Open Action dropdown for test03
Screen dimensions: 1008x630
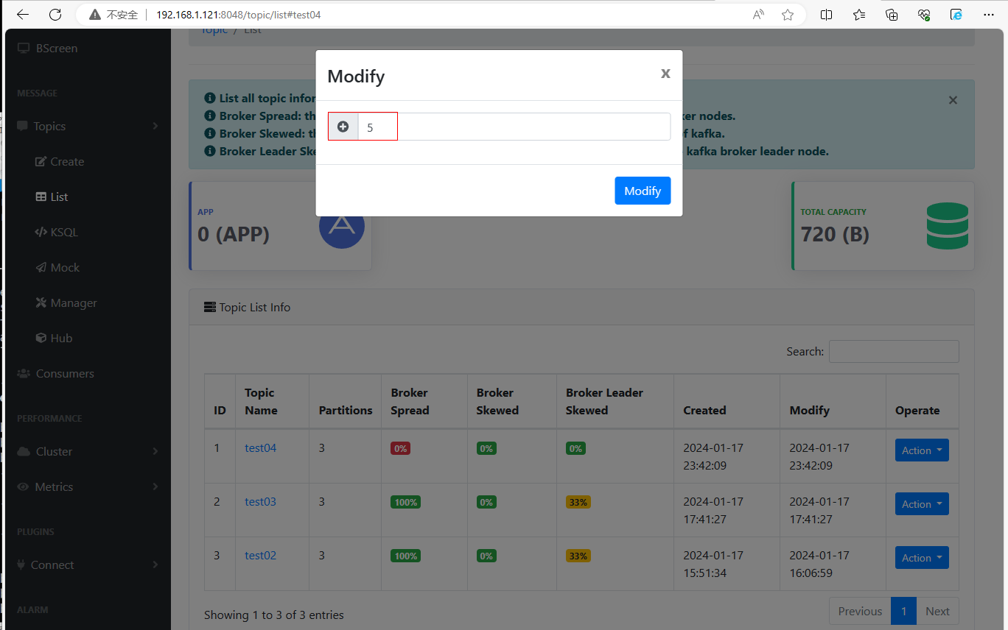click(x=921, y=504)
